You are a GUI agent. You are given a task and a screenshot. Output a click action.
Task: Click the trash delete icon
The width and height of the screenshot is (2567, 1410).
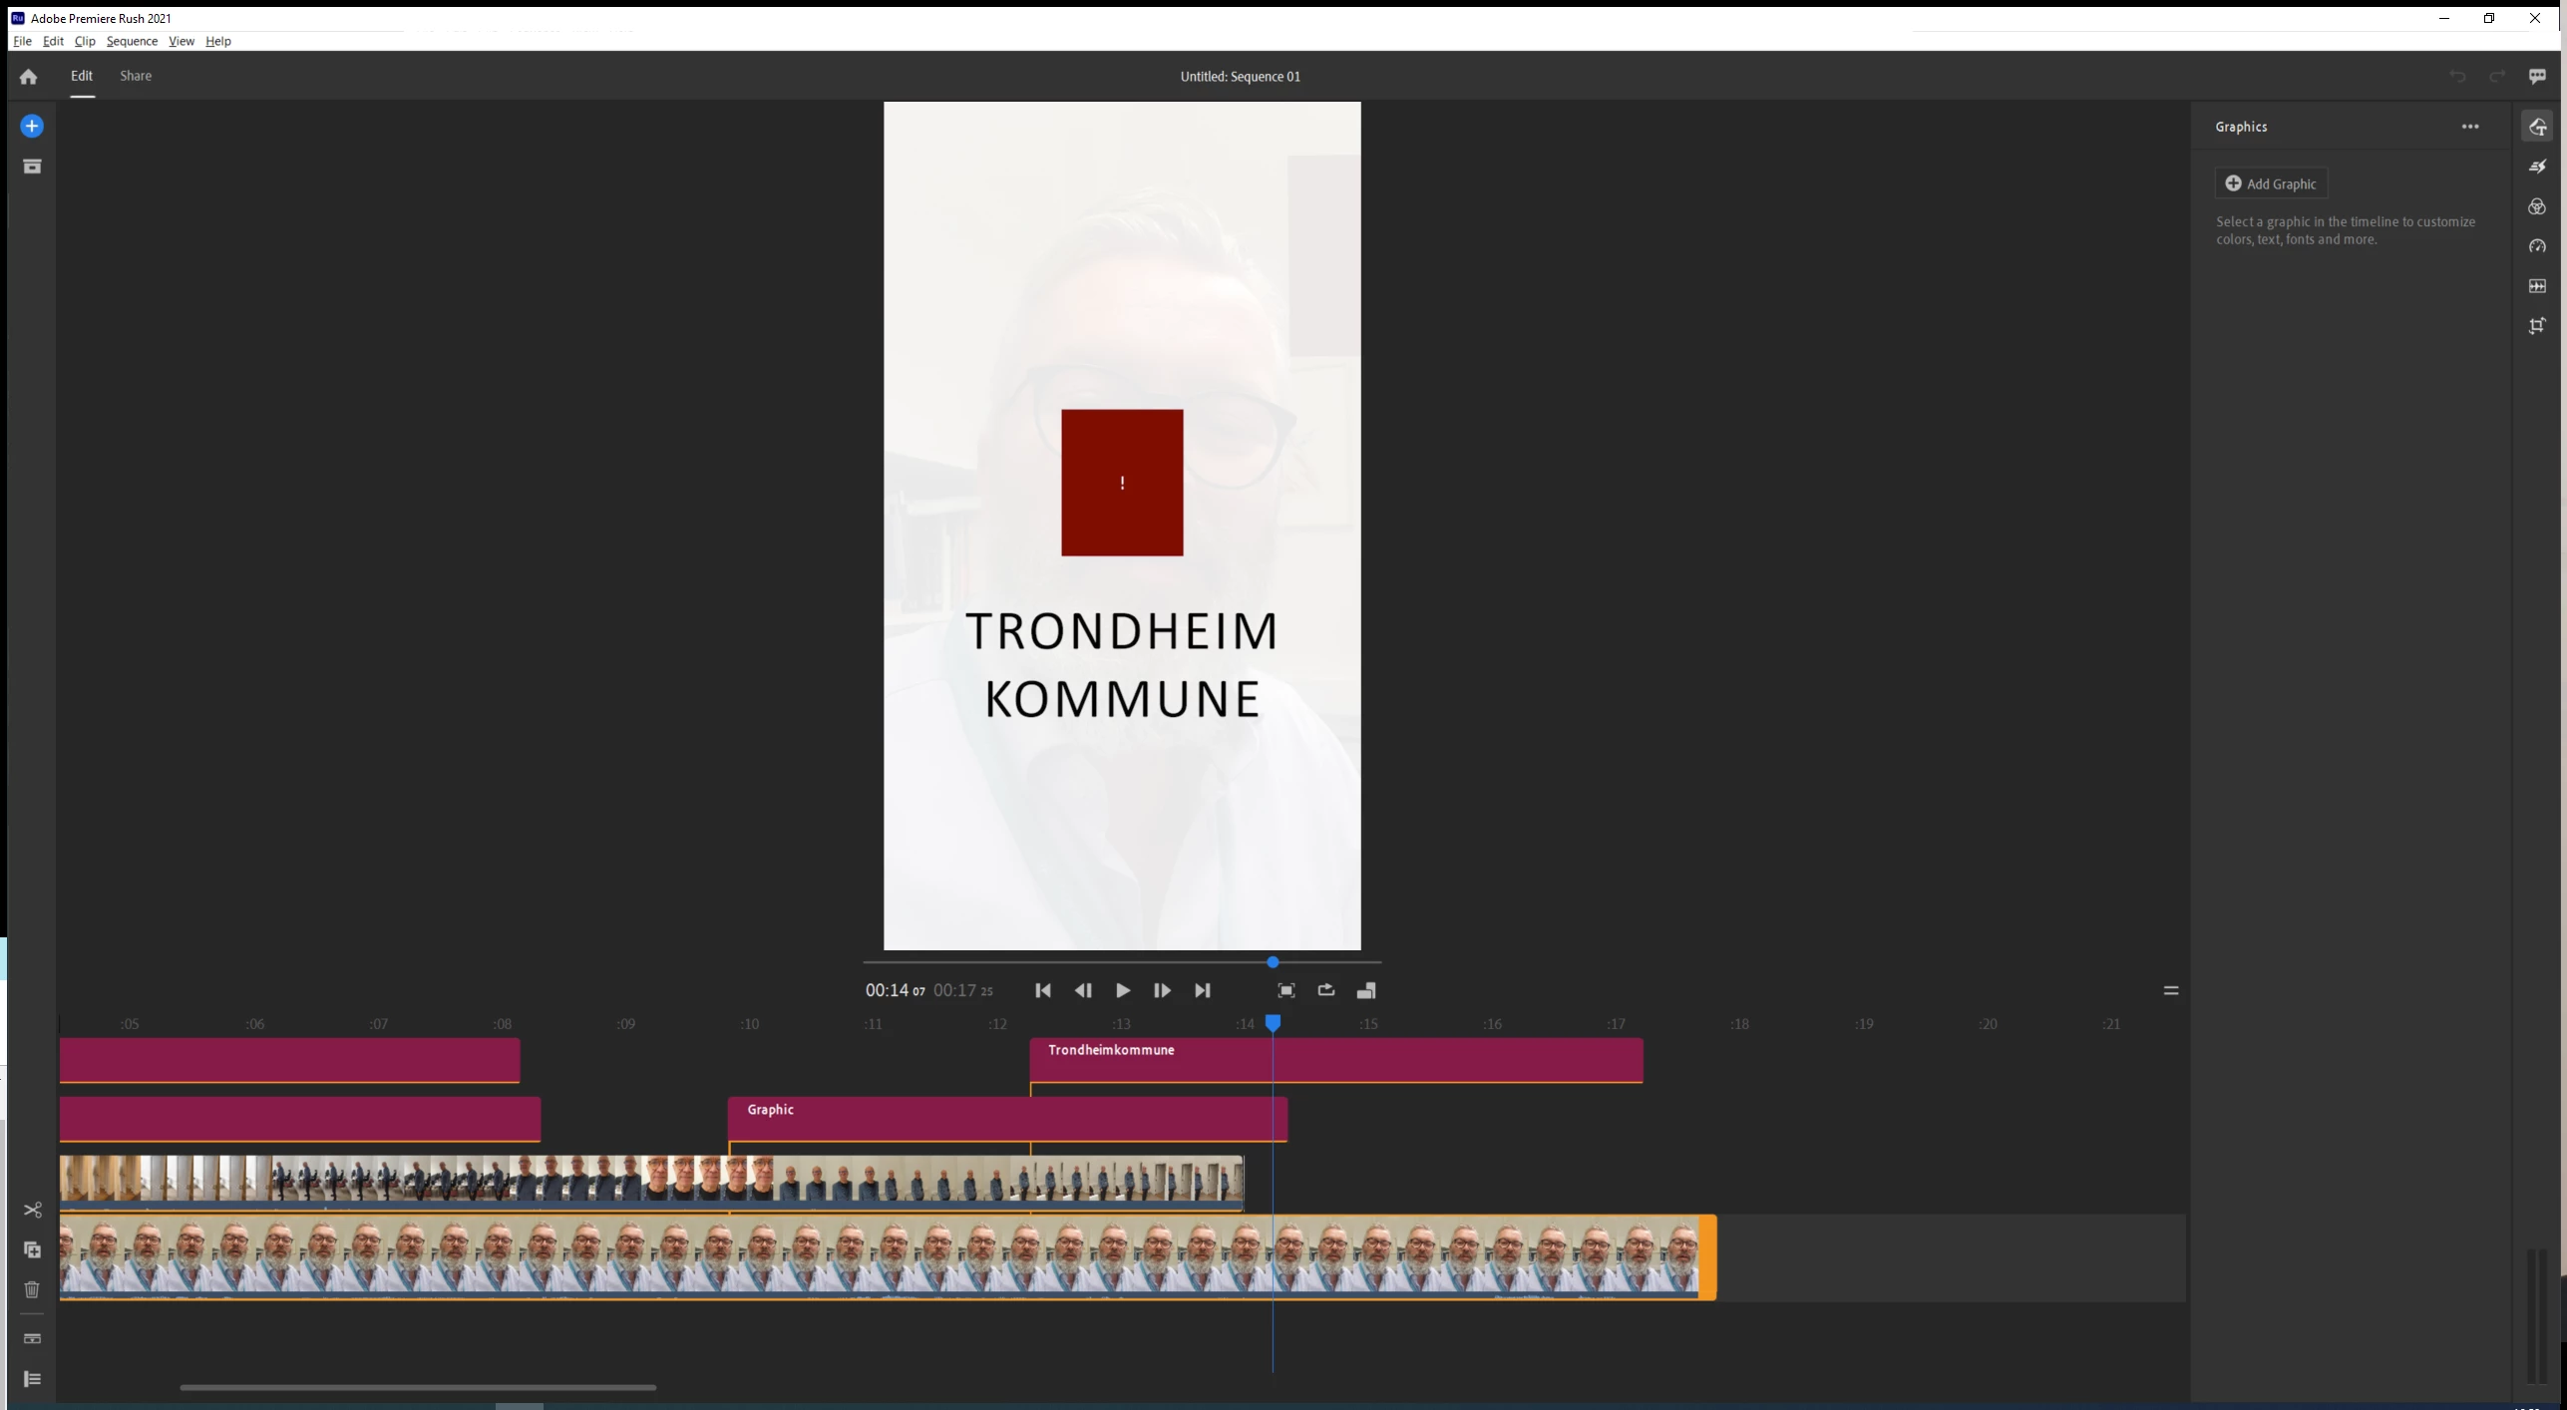tap(32, 1289)
